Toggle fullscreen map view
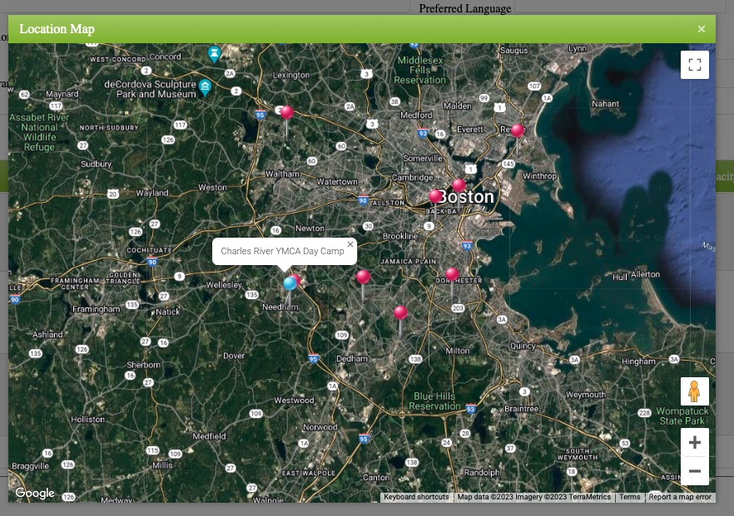 (695, 65)
